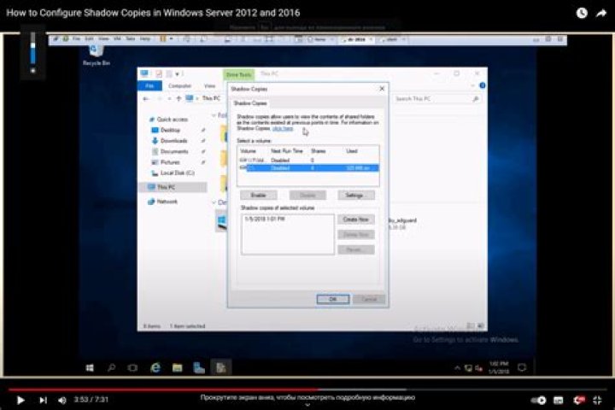Click the YouTube Share arrow icon
The width and height of the screenshot is (615, 410).
[601, 14]
